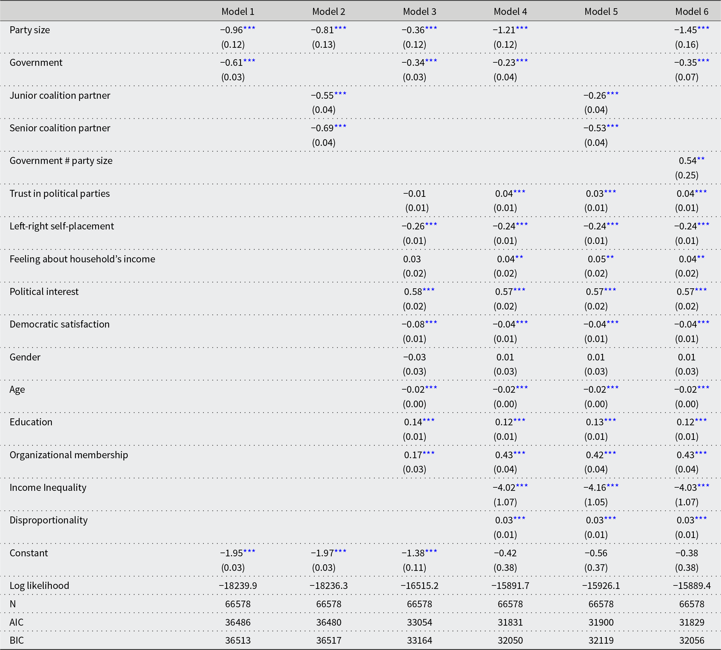The height and width of the screenshot is (650, 721).
Task: Select the Model 5 column header
Action: 601,11
